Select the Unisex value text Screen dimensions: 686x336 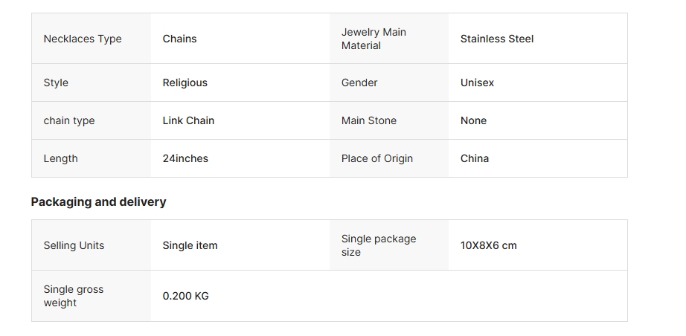[x=477, y=83]
